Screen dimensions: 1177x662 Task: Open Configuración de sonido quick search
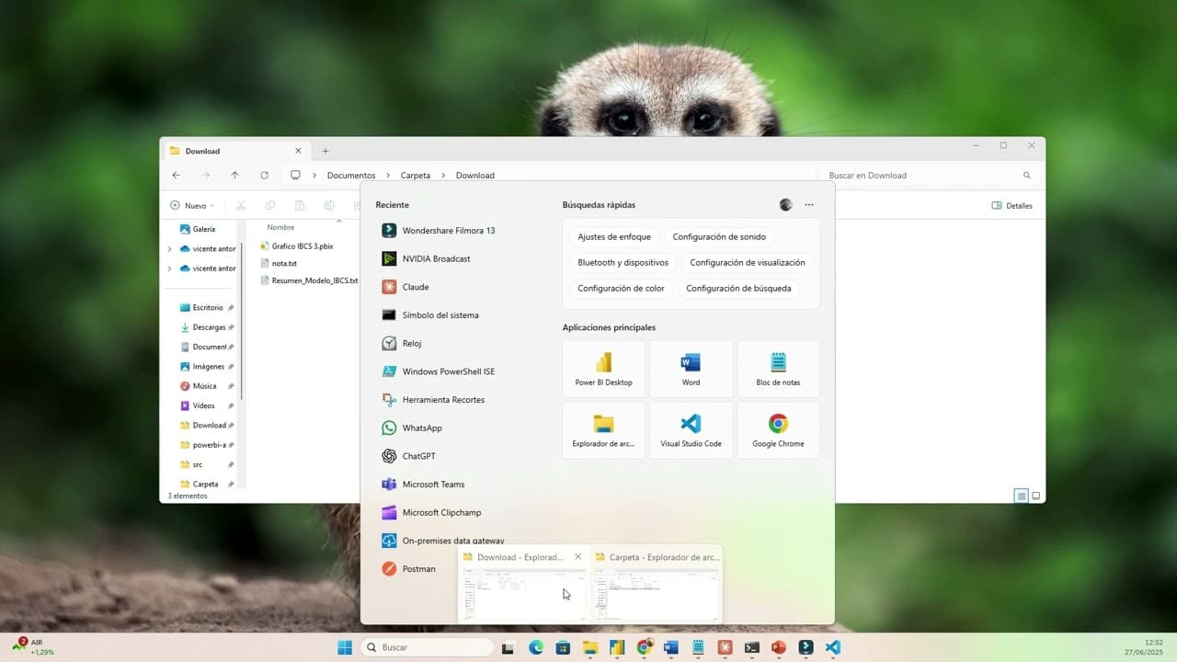click(x=719, y=236)
